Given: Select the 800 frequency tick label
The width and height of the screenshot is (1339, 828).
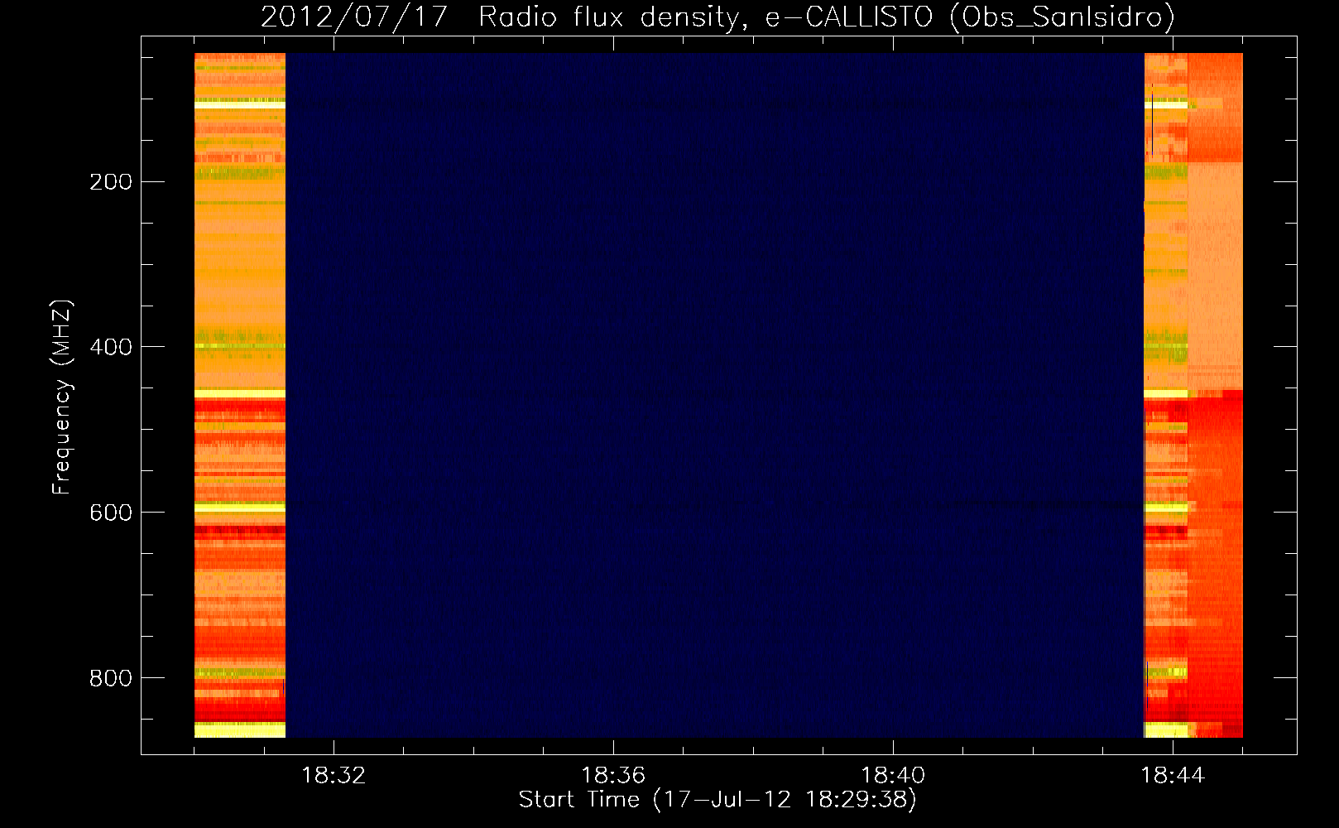Looking at the screenshot, I should [x=111, y=678].
